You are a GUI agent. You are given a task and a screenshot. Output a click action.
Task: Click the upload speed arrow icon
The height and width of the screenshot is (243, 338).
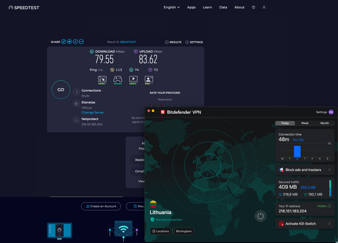pos(136,51)
